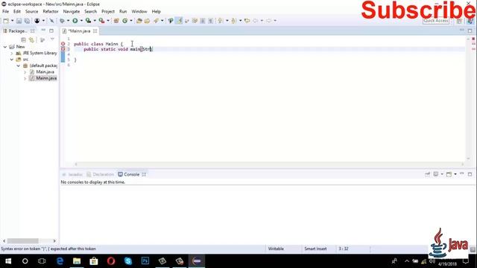
Task: Select the Mainn.java editor tab
Action: point(79,31)
